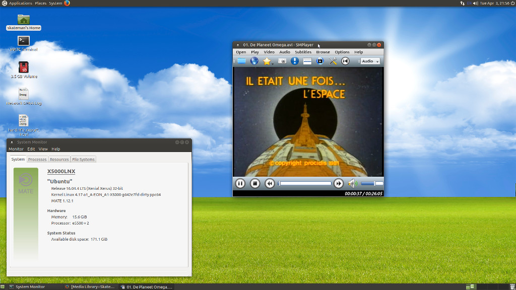Open the Video menu in SMPlayer
516x290 pixels.
tap(269, 52)
